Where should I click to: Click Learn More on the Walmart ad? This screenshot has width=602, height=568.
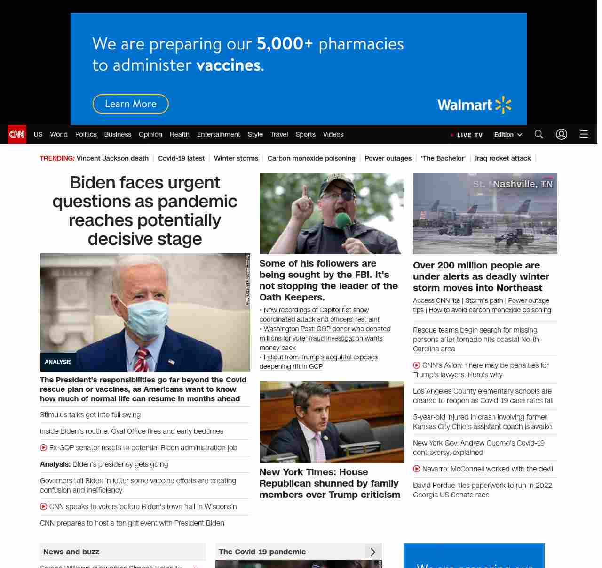coord(130,104)
